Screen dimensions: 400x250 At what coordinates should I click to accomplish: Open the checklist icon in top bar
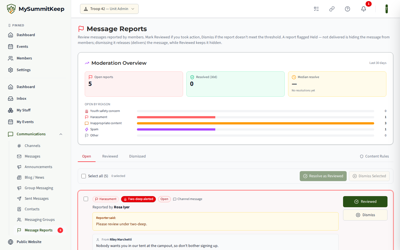(316, 9)
